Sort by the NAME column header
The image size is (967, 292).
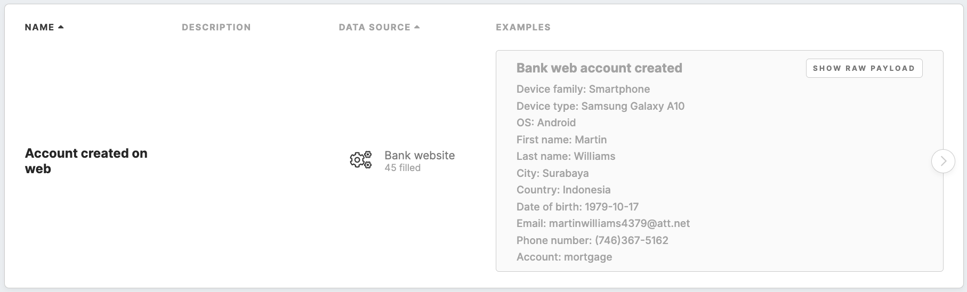click(x=39, y=27)
